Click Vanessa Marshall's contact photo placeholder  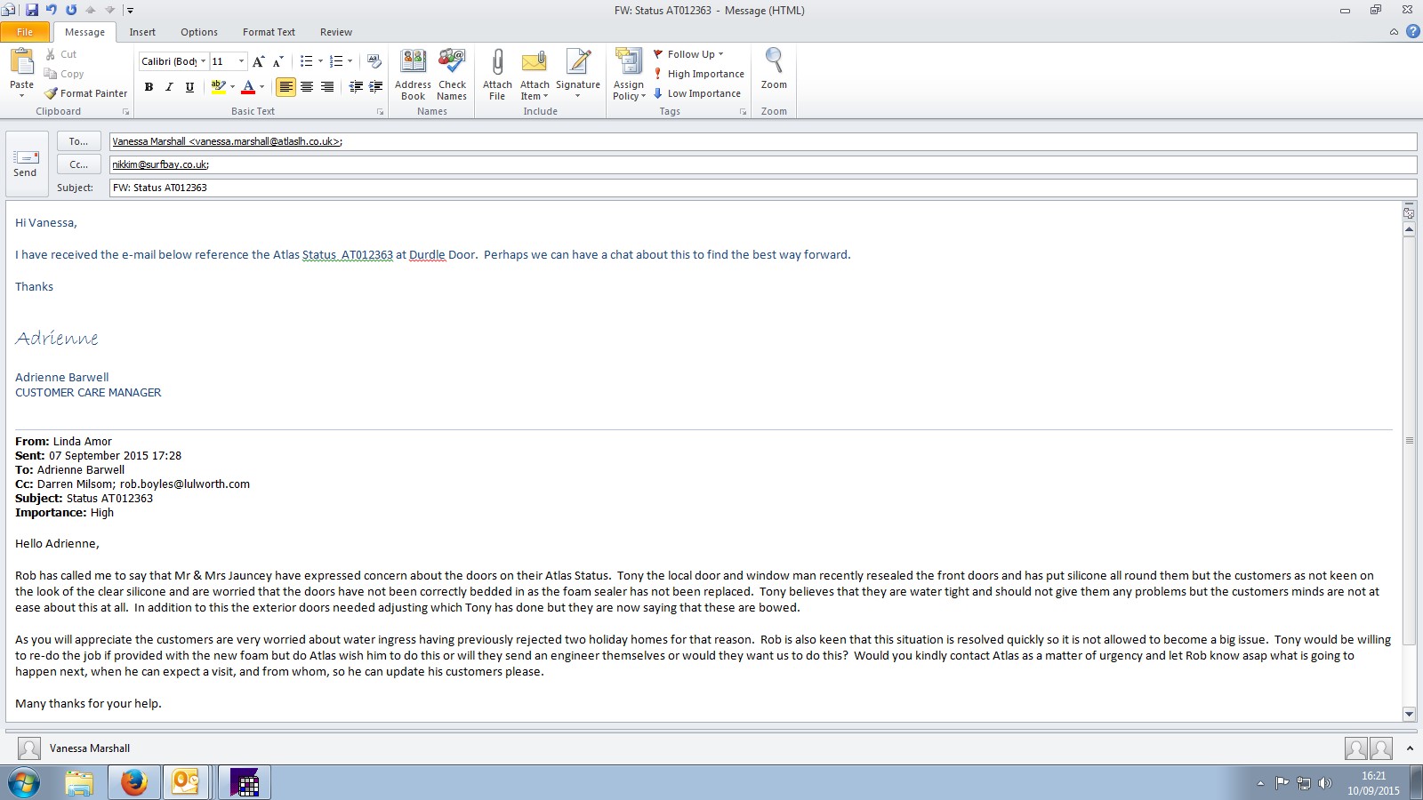[x=29, y=748]
